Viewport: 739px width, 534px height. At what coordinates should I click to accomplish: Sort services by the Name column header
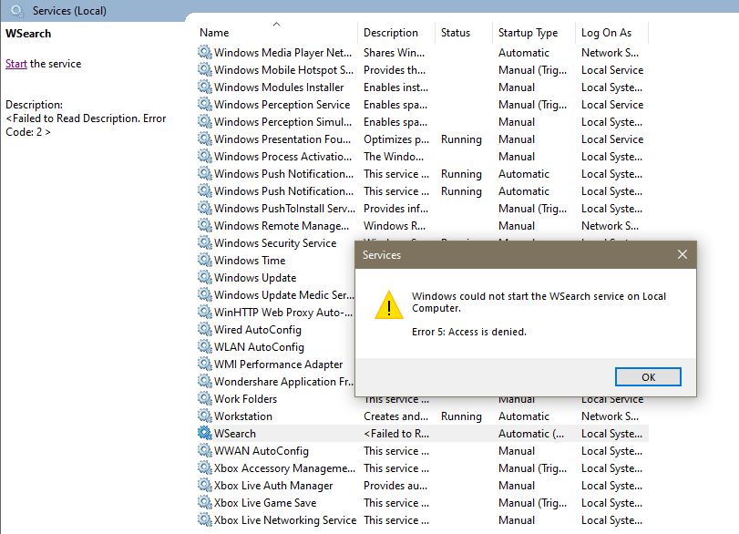tap(214, 33)
